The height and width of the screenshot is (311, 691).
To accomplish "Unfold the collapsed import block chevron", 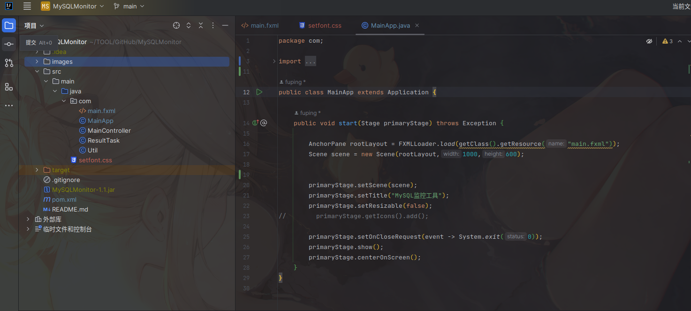I will tap(274, 61).
